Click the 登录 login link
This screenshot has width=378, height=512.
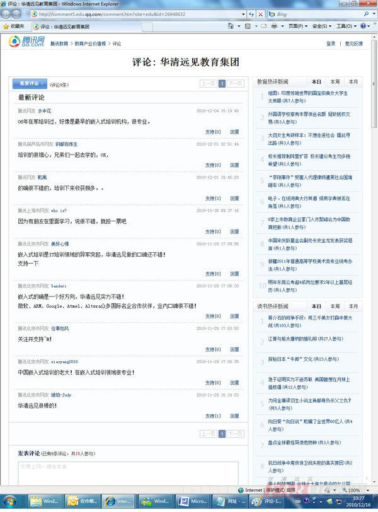point(331,44)
